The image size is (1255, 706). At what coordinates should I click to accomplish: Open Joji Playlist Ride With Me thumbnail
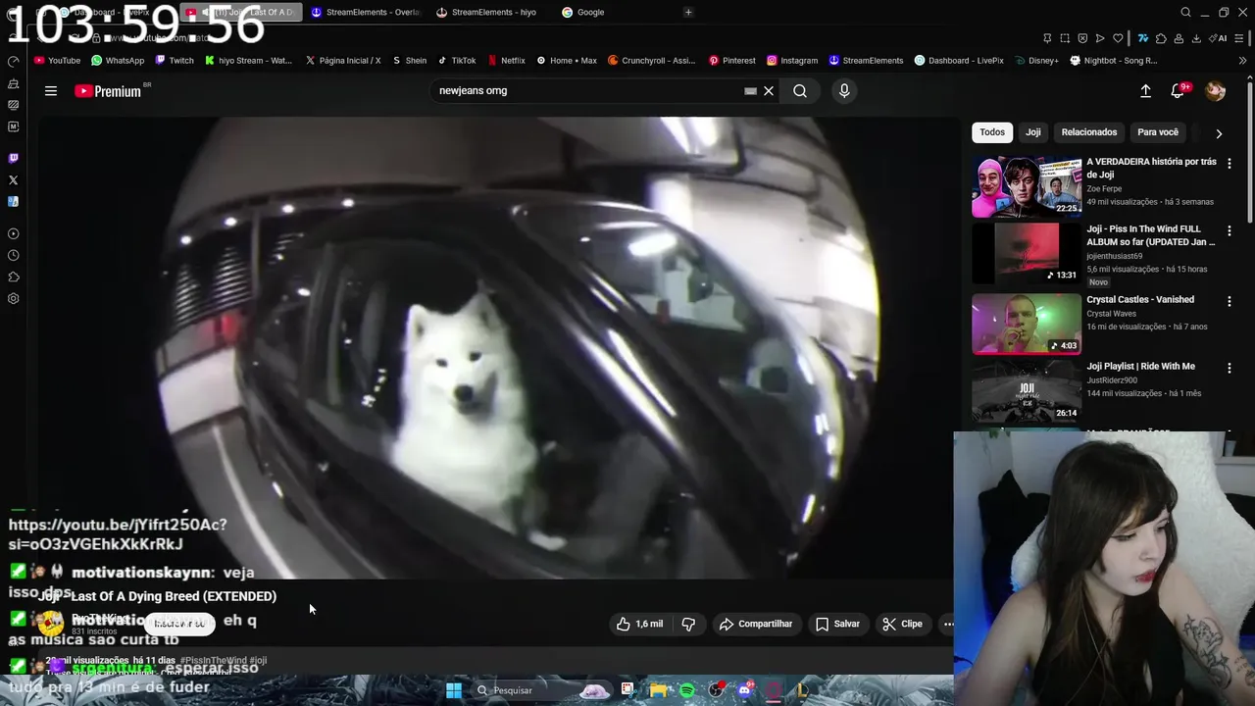[1027, 391]
